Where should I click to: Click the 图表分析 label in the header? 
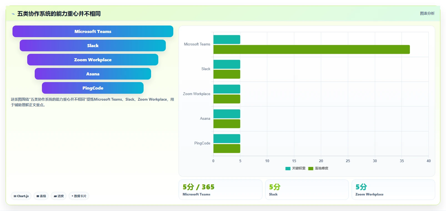tap(427, 13)
